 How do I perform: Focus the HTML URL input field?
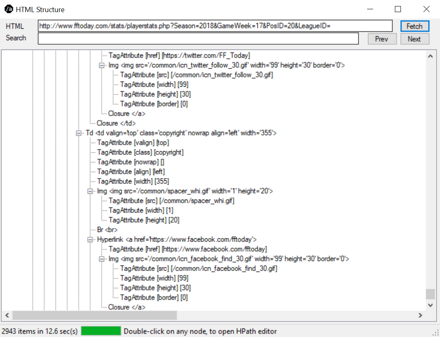point(215,26)
